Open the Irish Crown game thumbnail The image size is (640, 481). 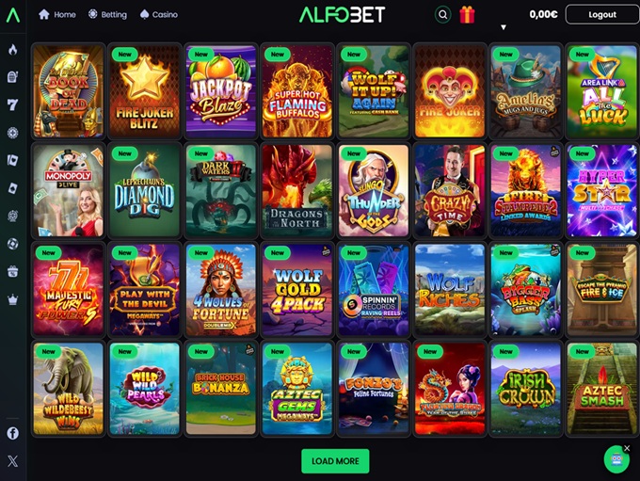(x=526, y=389)
